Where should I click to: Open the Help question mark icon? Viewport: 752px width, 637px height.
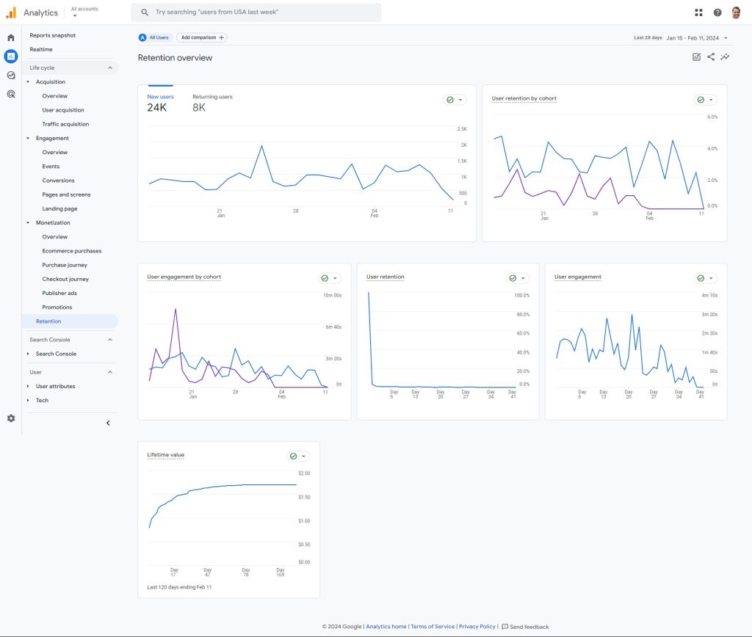pyautogui.click(x=717, y=12)
